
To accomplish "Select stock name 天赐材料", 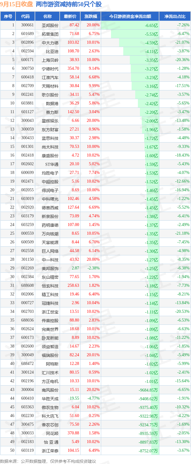I will click(50, 86).
